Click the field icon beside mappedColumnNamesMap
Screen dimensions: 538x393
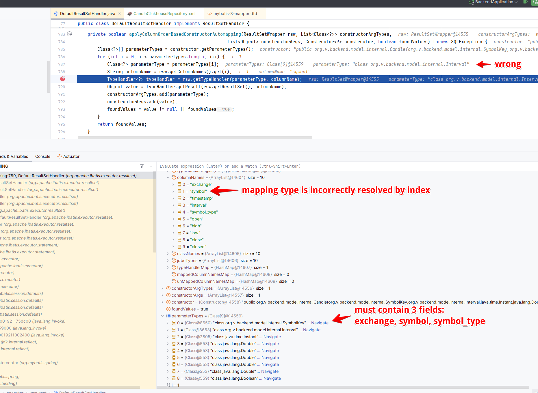coord(174,274)
